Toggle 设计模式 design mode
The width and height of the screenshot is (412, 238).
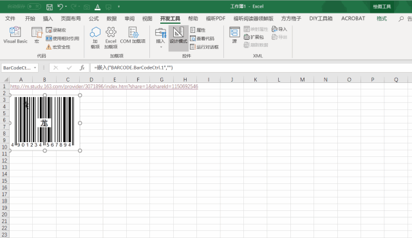pyautogui.click(x=178, y=35)
